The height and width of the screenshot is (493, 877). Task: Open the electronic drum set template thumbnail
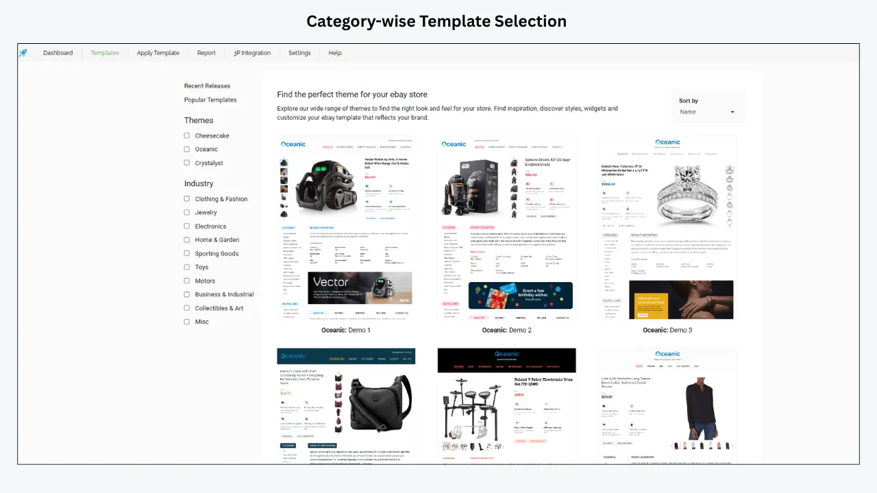tap(507, 405)
